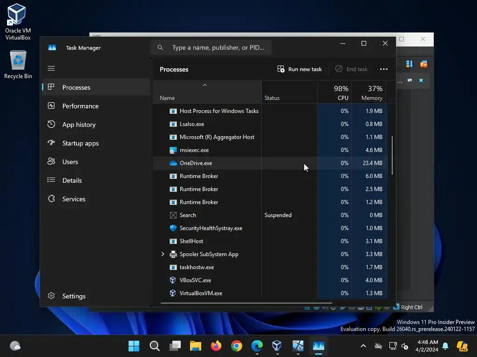Select Microsoft (R) Aggregator Host process
477x357 pixels.
pyautogui.click(x=270, y=137)
